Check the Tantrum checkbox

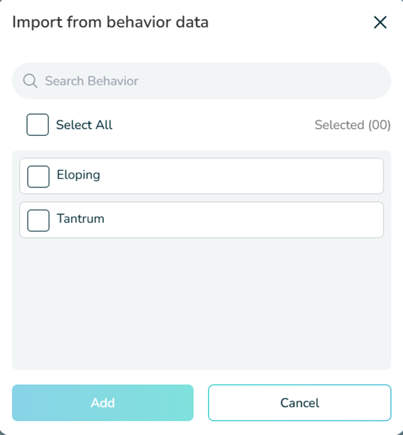tap(38, 220)
